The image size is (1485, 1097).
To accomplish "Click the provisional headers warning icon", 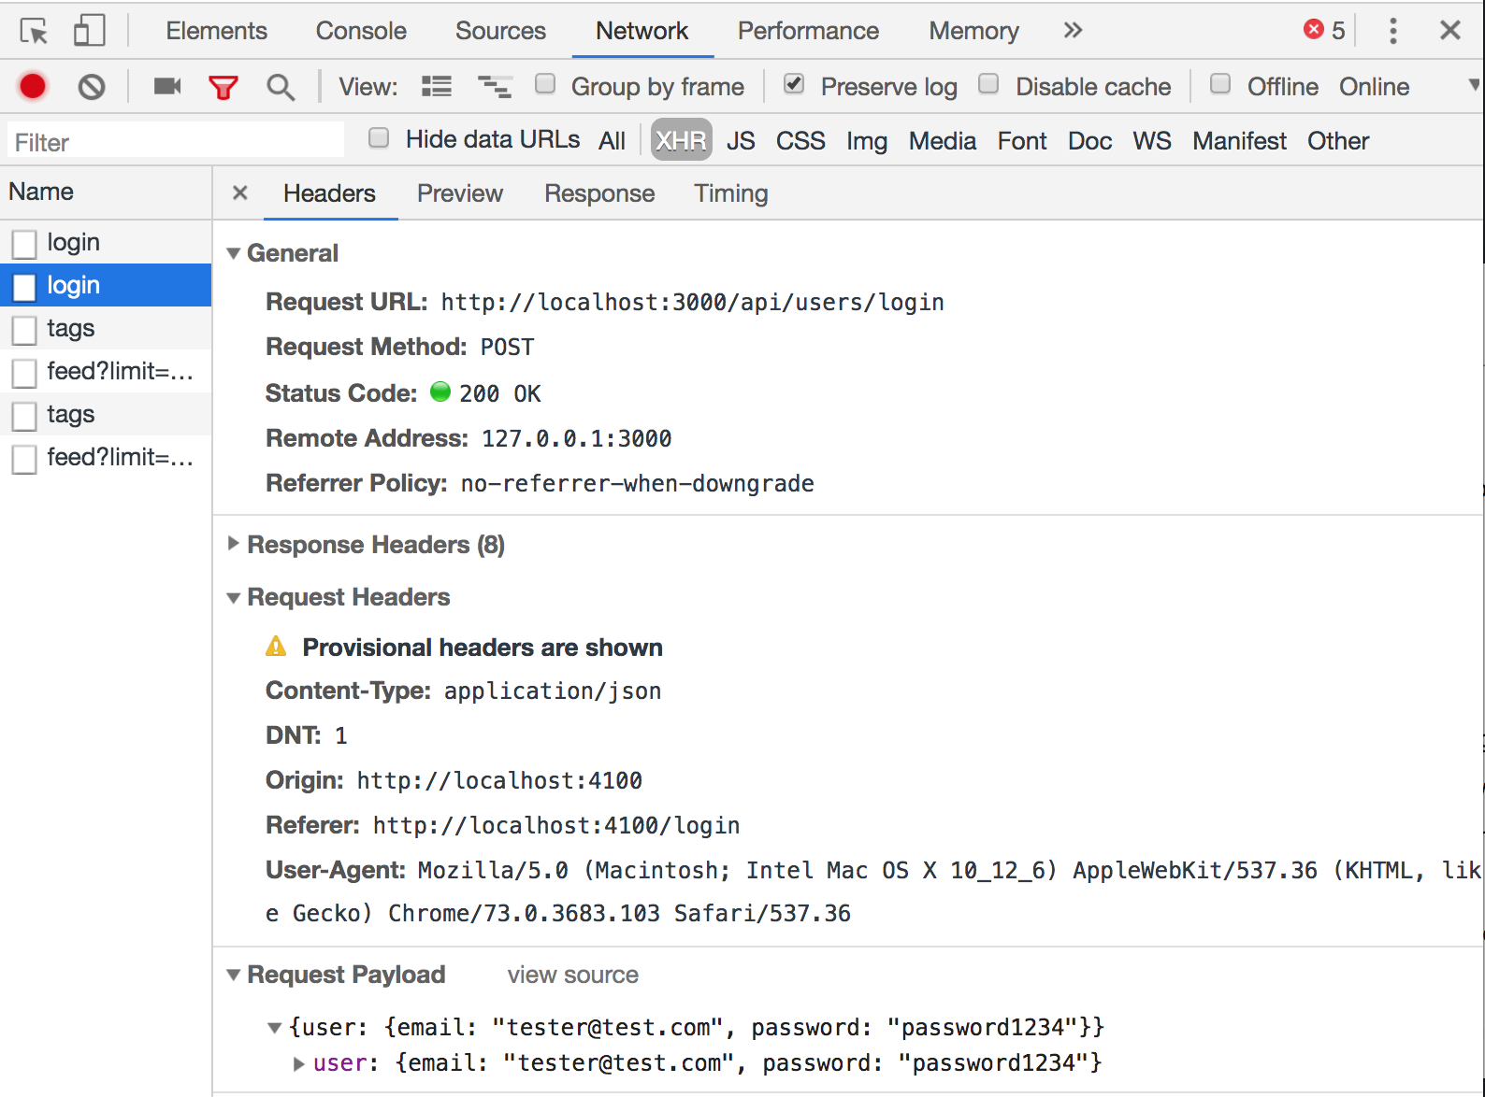I will pyautogui.click(x=276, y=647).
